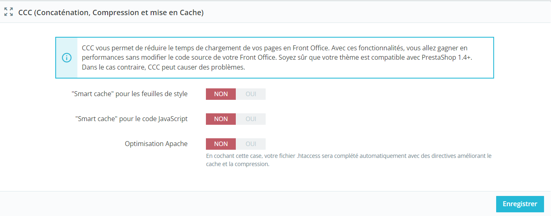Click the first line of the CCC info message
551x216 pixels.
coord(274,48)
